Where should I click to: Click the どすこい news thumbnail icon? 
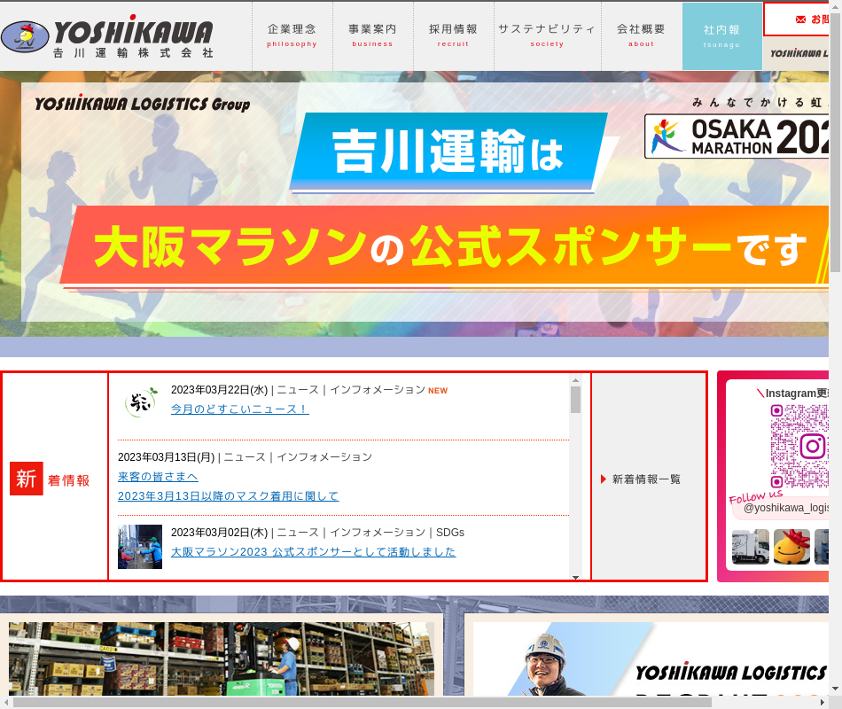[141, 401]
